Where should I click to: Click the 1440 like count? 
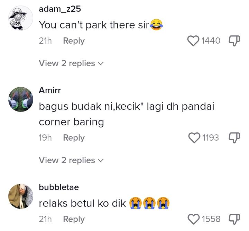211,41
